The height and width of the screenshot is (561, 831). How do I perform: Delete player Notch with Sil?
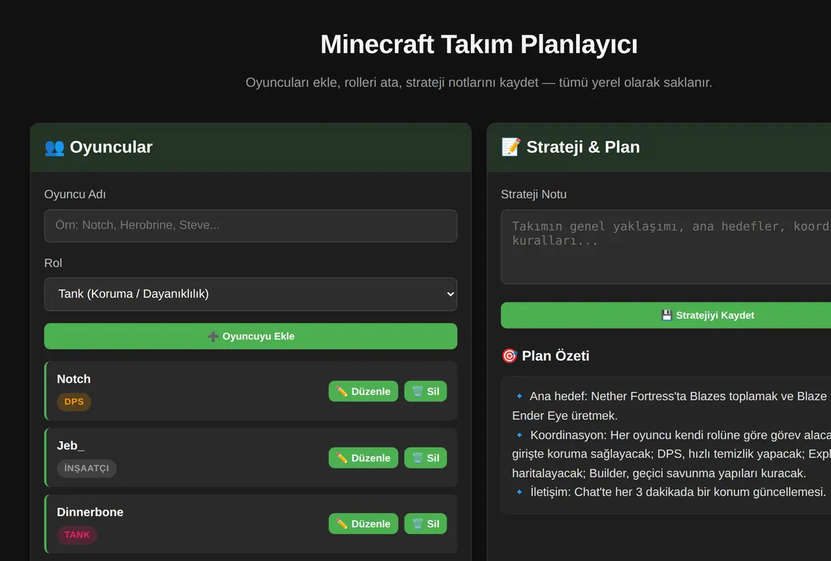[426, 391]
